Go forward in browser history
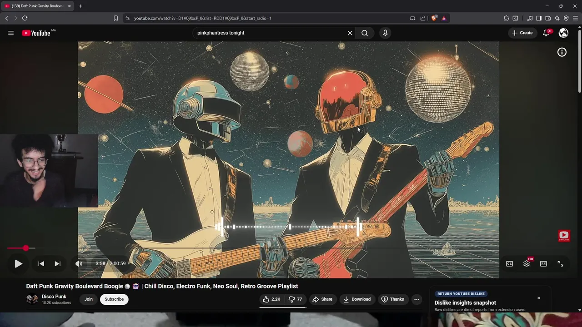The width and height of the screenshot is (582, 327). (15, 18)
